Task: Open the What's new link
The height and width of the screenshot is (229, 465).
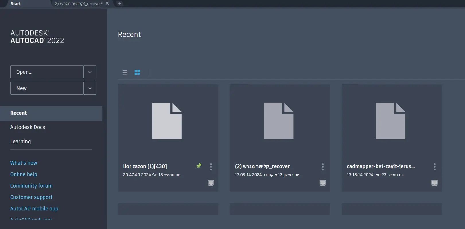Action: (x=24, y=163)
